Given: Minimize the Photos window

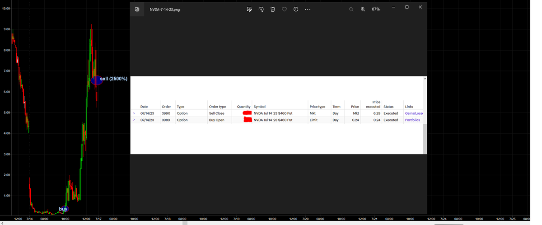Looking at the screenshot, I should point(393,7).
